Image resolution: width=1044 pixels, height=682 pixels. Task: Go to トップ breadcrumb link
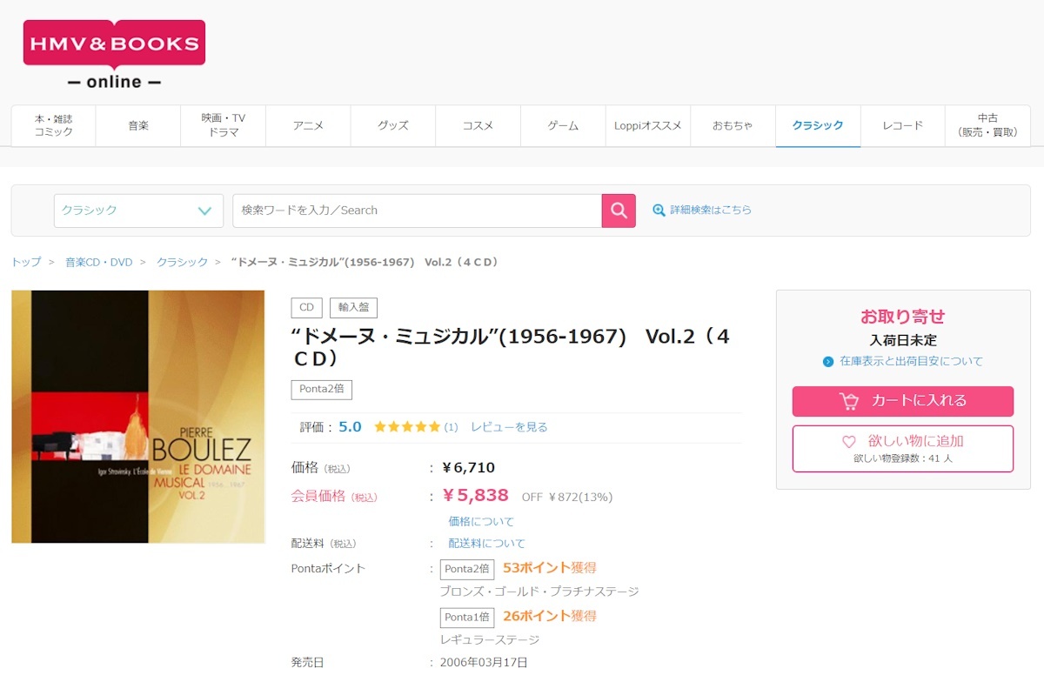coord(26,262)
